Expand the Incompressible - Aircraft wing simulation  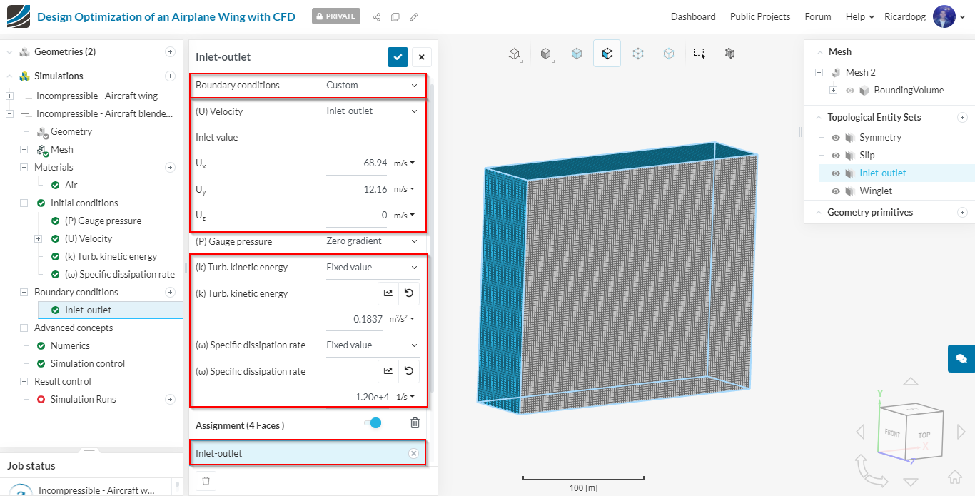click(x=9, y=96)
